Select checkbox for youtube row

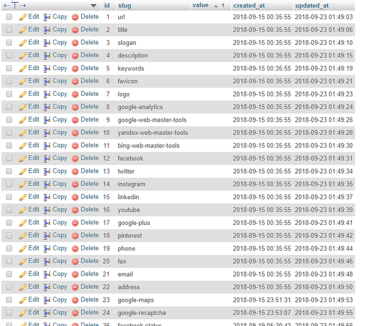coord(9,209)
